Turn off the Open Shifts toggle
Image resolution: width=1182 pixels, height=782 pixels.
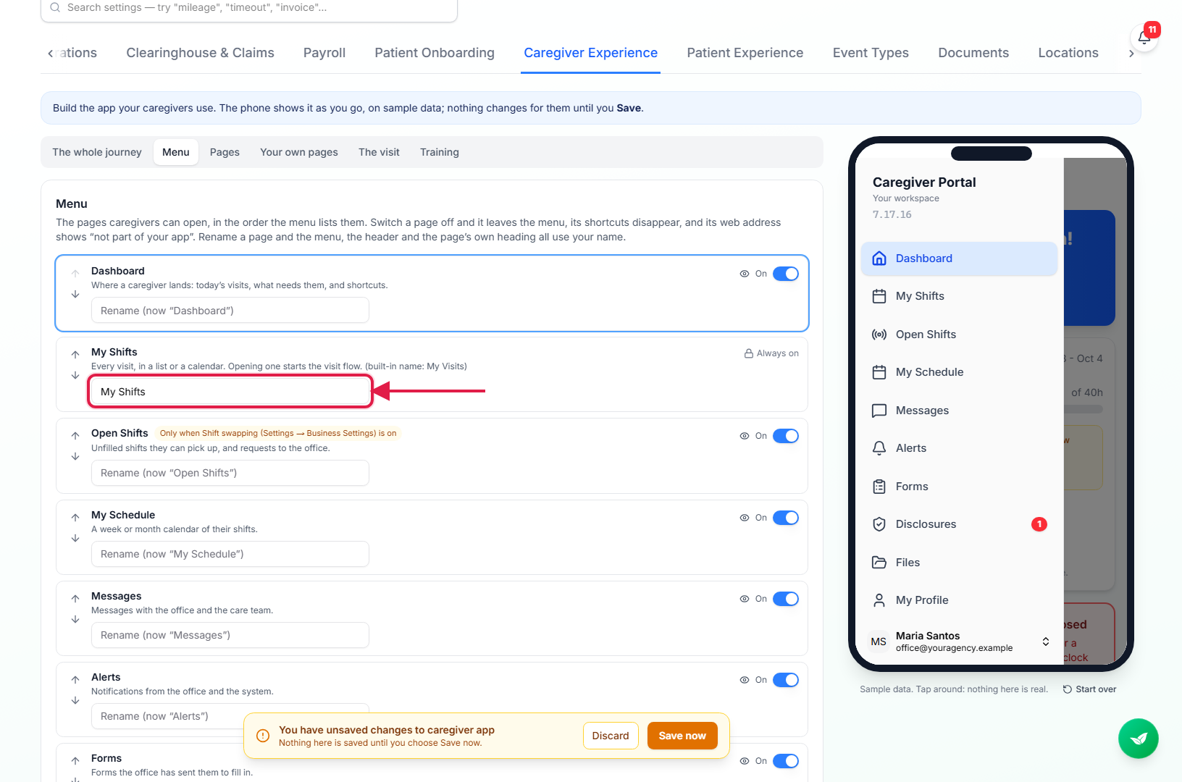[x=785, y=436]
